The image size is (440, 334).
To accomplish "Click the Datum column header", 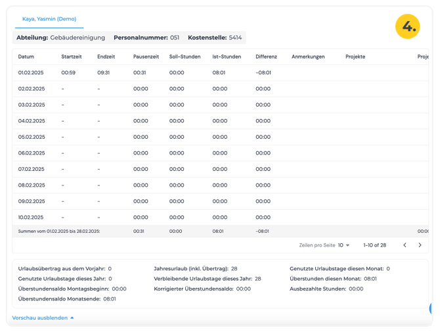I will pyautogui.click(x=26, y=57).
